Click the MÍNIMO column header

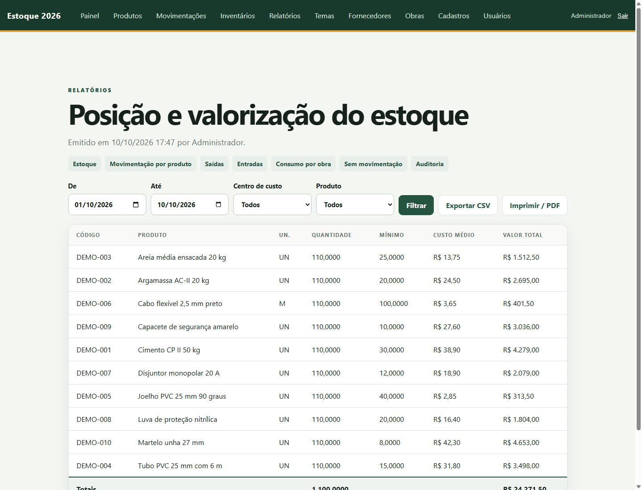click(392, 235)
